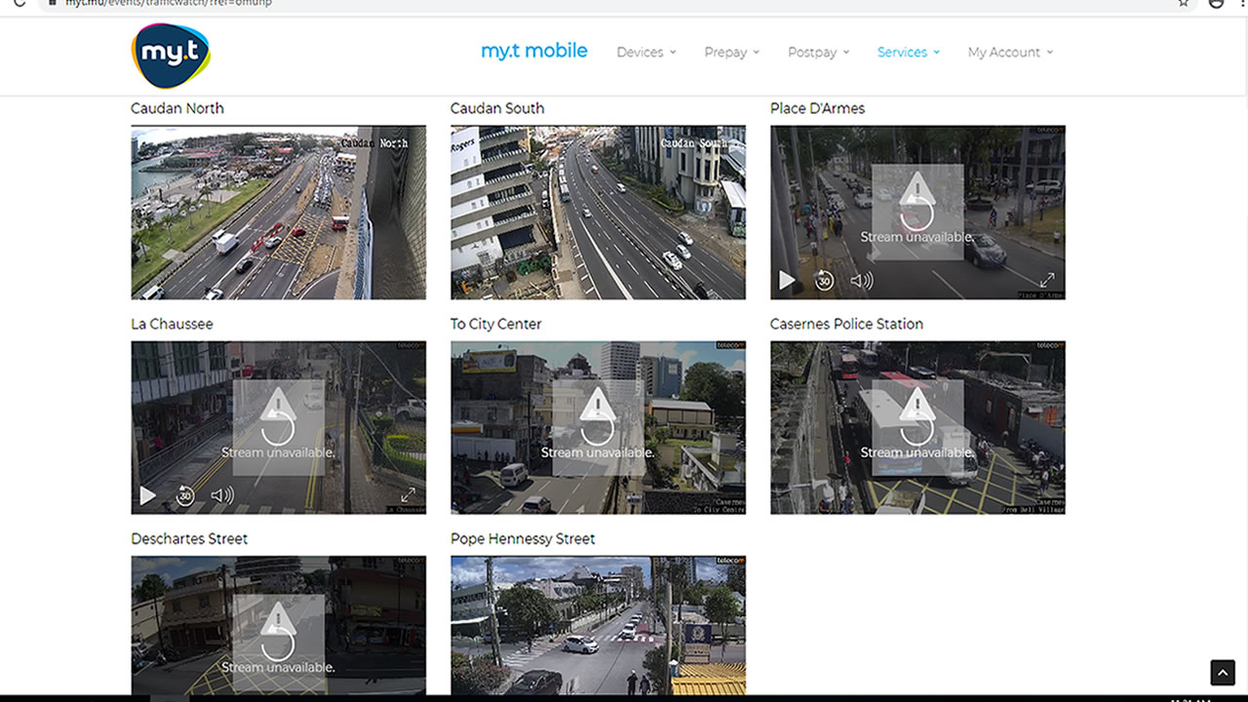1248x702 pixels.
Task: Toggle La Chaussee volume icon
Action: [x=222, y=495]
